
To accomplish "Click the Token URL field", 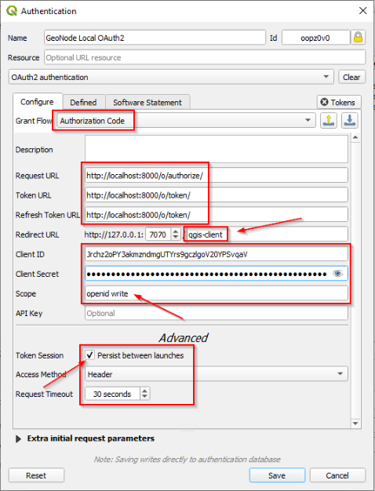I will tap(217, 195).
